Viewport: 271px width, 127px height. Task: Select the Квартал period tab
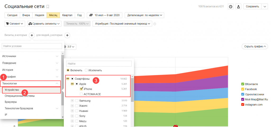(67, 15)
